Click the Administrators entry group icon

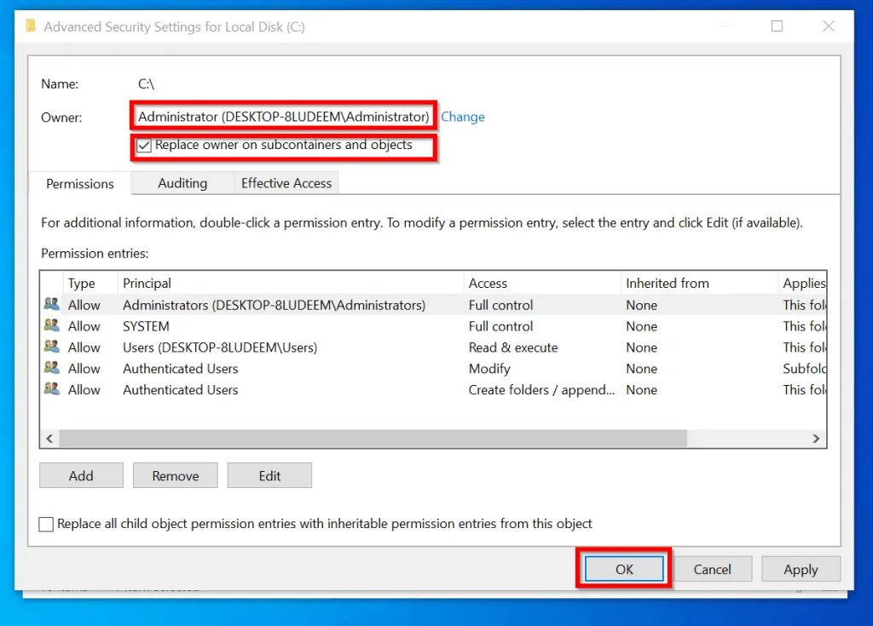tap(52, 304)
